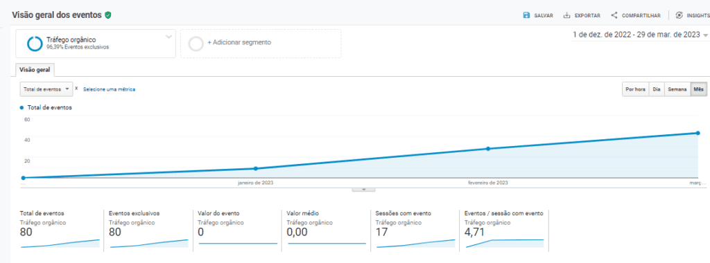Open the date range dropdown arrow
710x263 pixels.
tap(705, 35)
